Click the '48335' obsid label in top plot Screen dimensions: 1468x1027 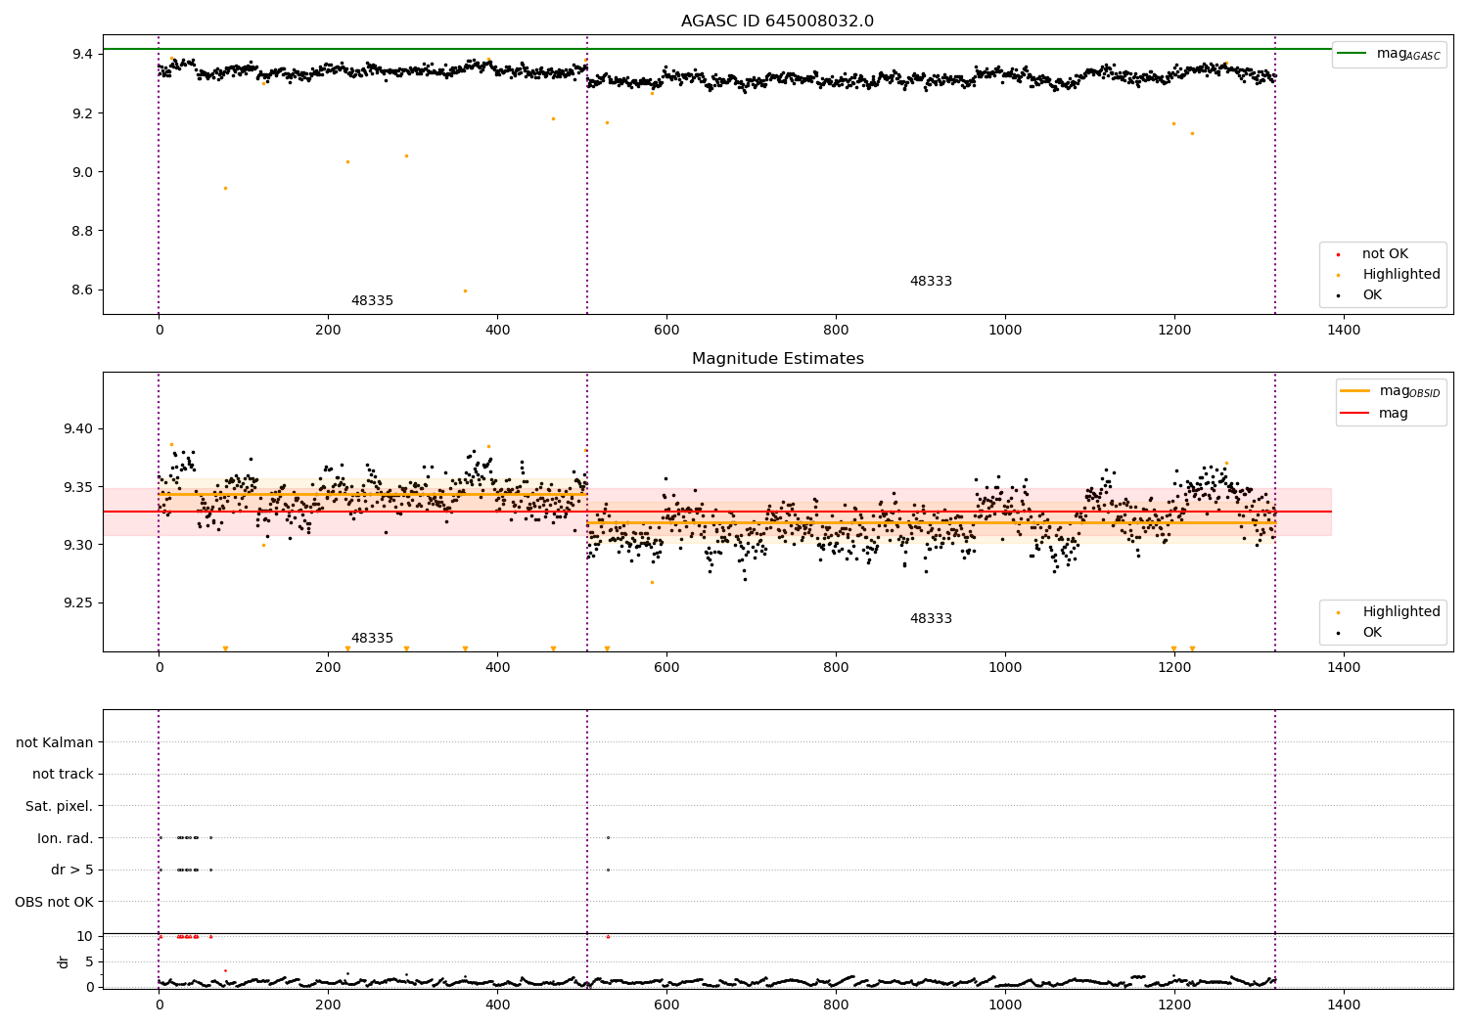[372, 301]
